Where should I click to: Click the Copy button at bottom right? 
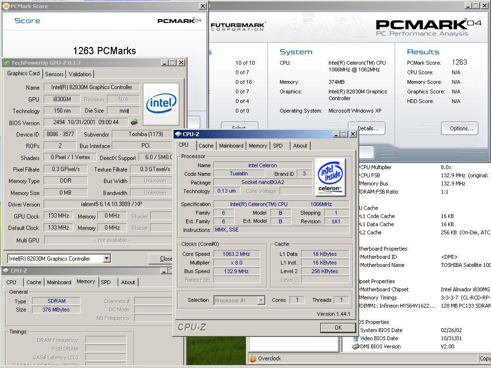(485, 358)
